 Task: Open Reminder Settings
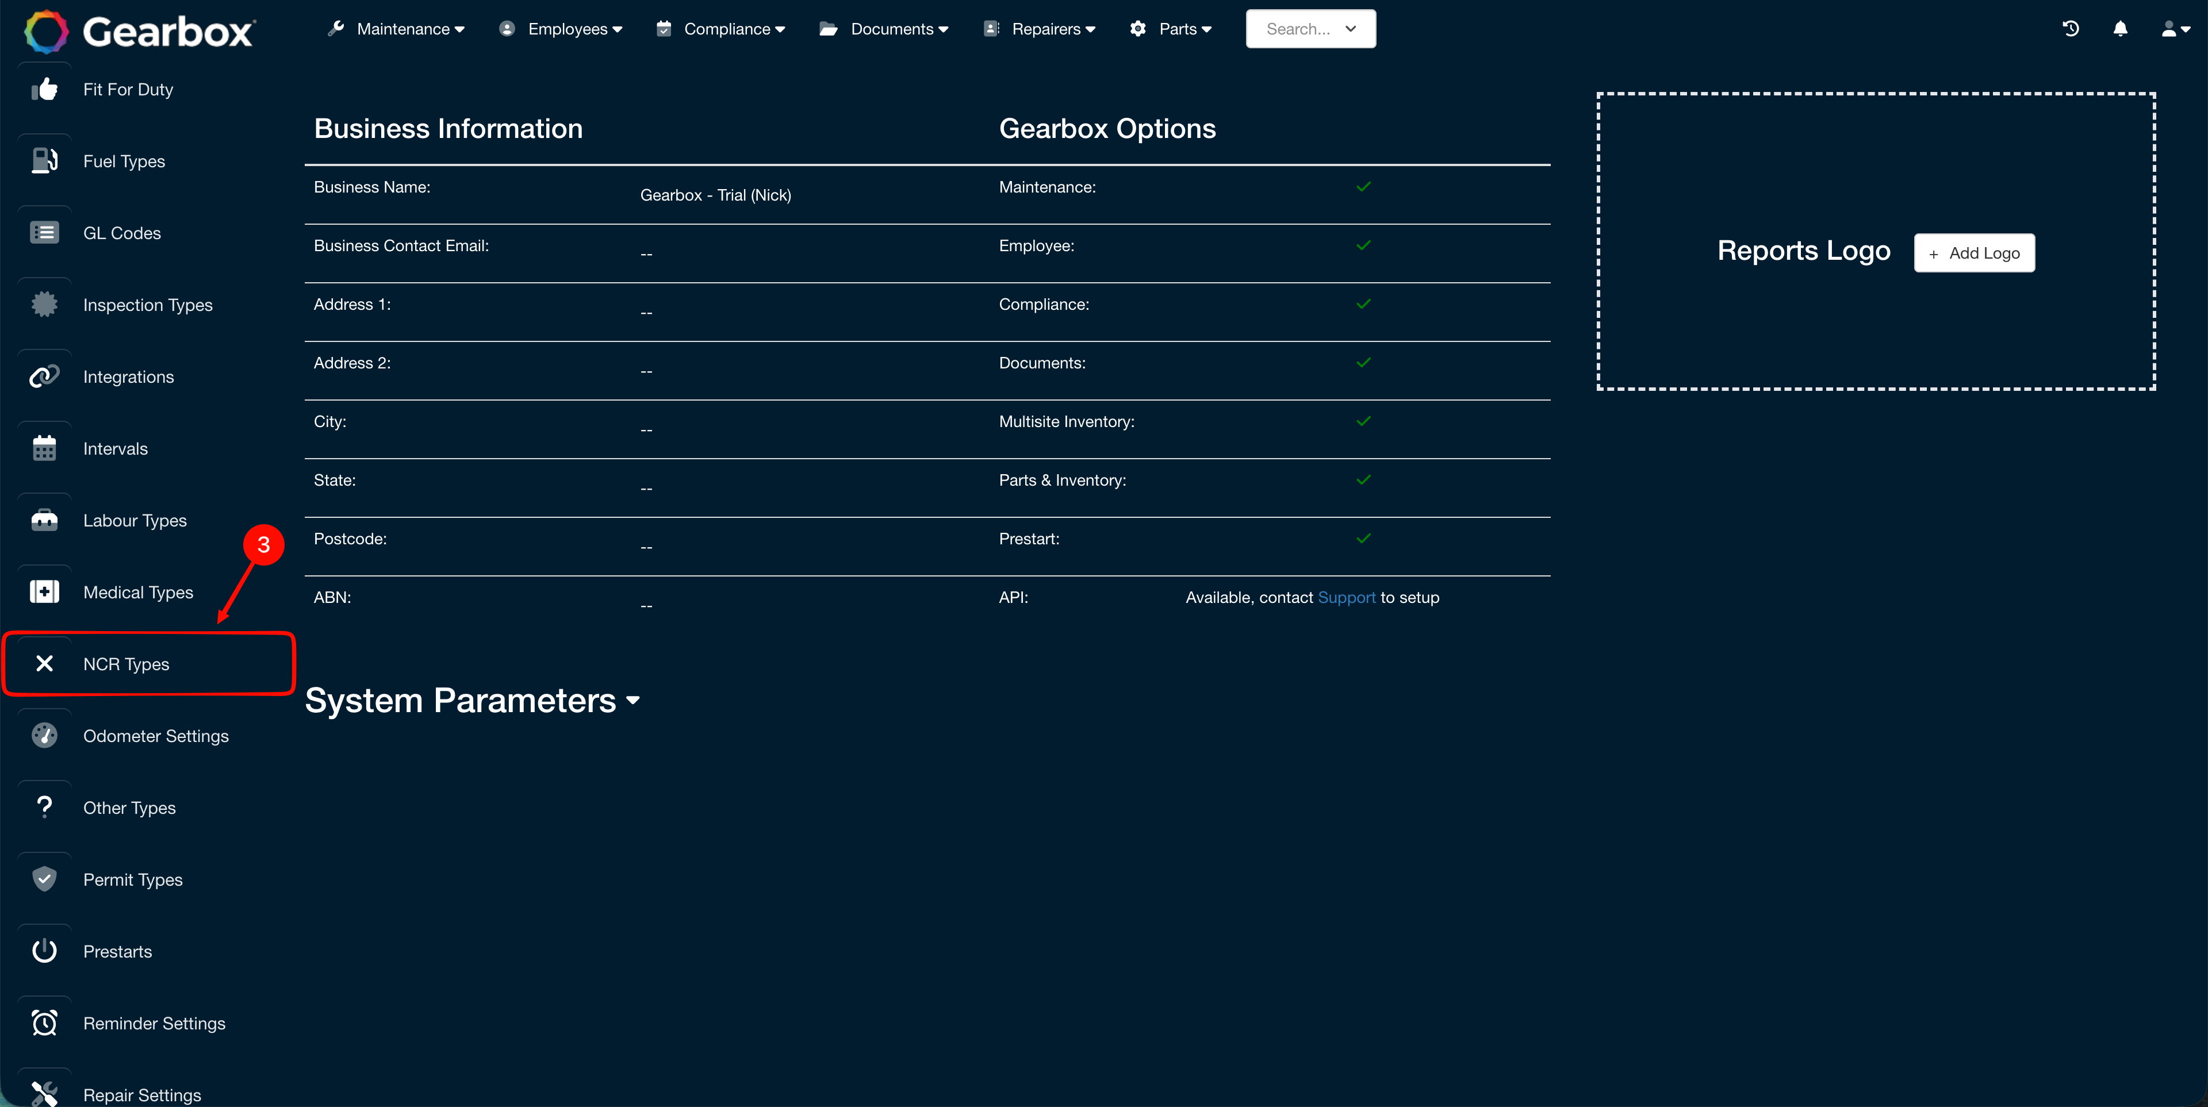tap(154, 1023)
